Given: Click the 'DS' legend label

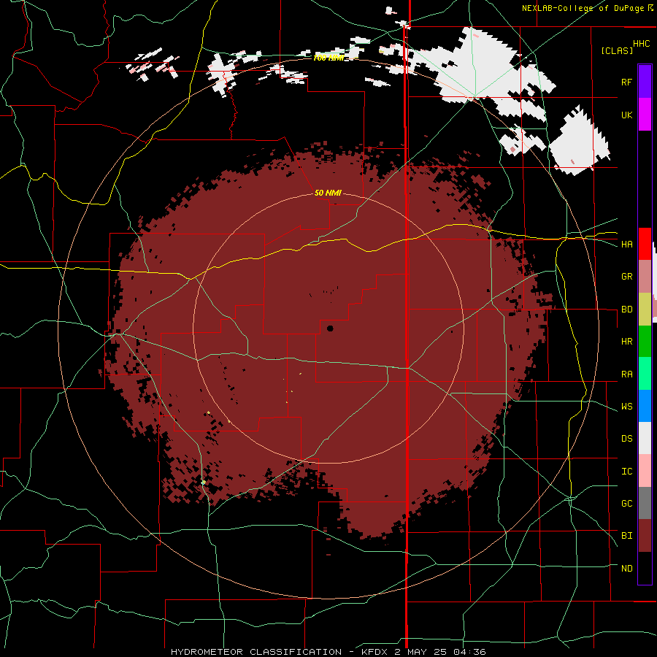Looking at the screenshot, I should point(626,439).
